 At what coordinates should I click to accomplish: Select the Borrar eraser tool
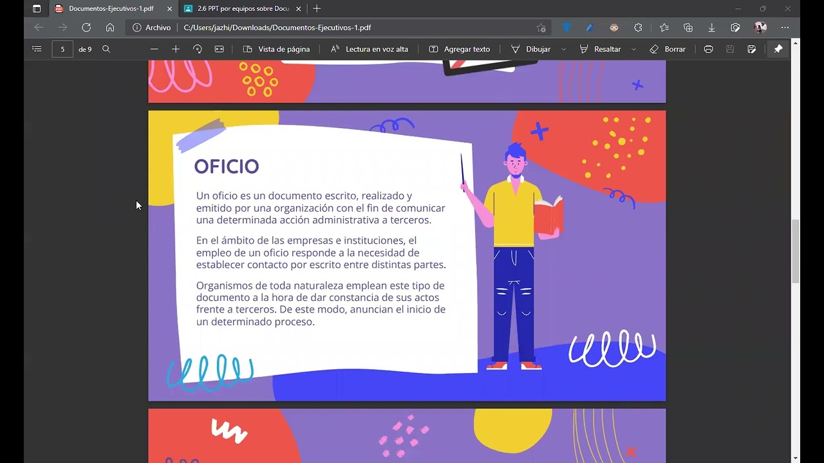point(668,49)
